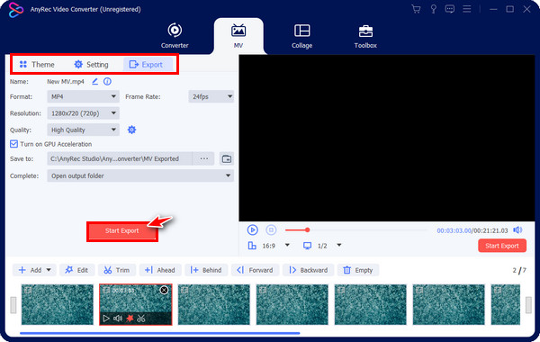Mute the selected clip audio icon
The height and width of the screenshot is (342, 540).
pos(118,319)
